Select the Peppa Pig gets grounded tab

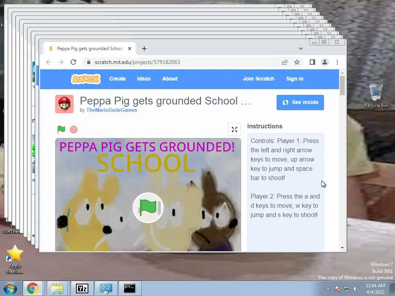point(89,49)
